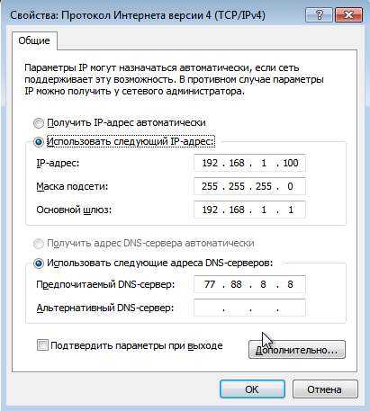Viewport: 370px width, 411px height.
Task: Select the Общие tab
Action: (x=34, y=40)
